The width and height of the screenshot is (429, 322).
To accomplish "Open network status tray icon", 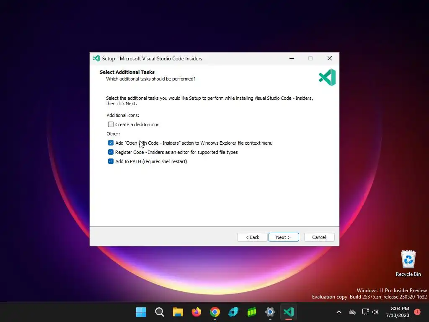I will point(365,312).
